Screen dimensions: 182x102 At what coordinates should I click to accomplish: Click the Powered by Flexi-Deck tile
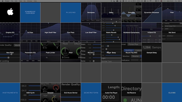click(x=30, y=12)
